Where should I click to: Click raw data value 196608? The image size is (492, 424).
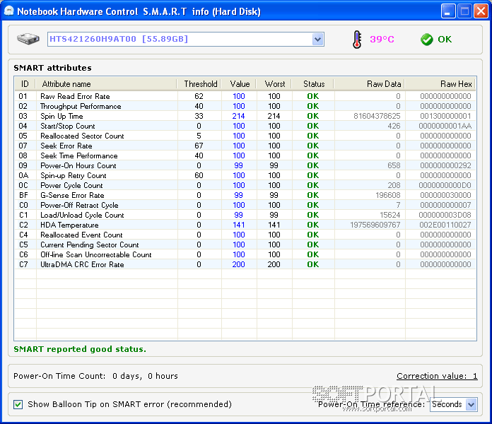[x=388, y=195]
